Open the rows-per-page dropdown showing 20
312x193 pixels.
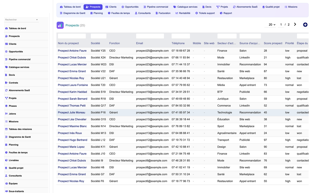pyautogui.click(x=270, y=25)
